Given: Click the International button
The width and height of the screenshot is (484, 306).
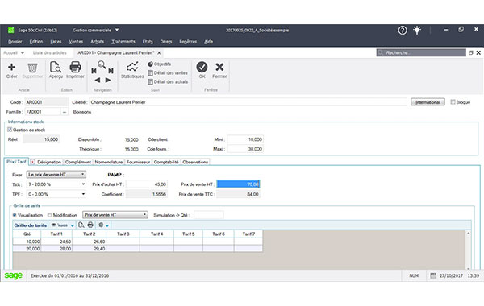Looking at the screenshot, I should pos(428,102).
